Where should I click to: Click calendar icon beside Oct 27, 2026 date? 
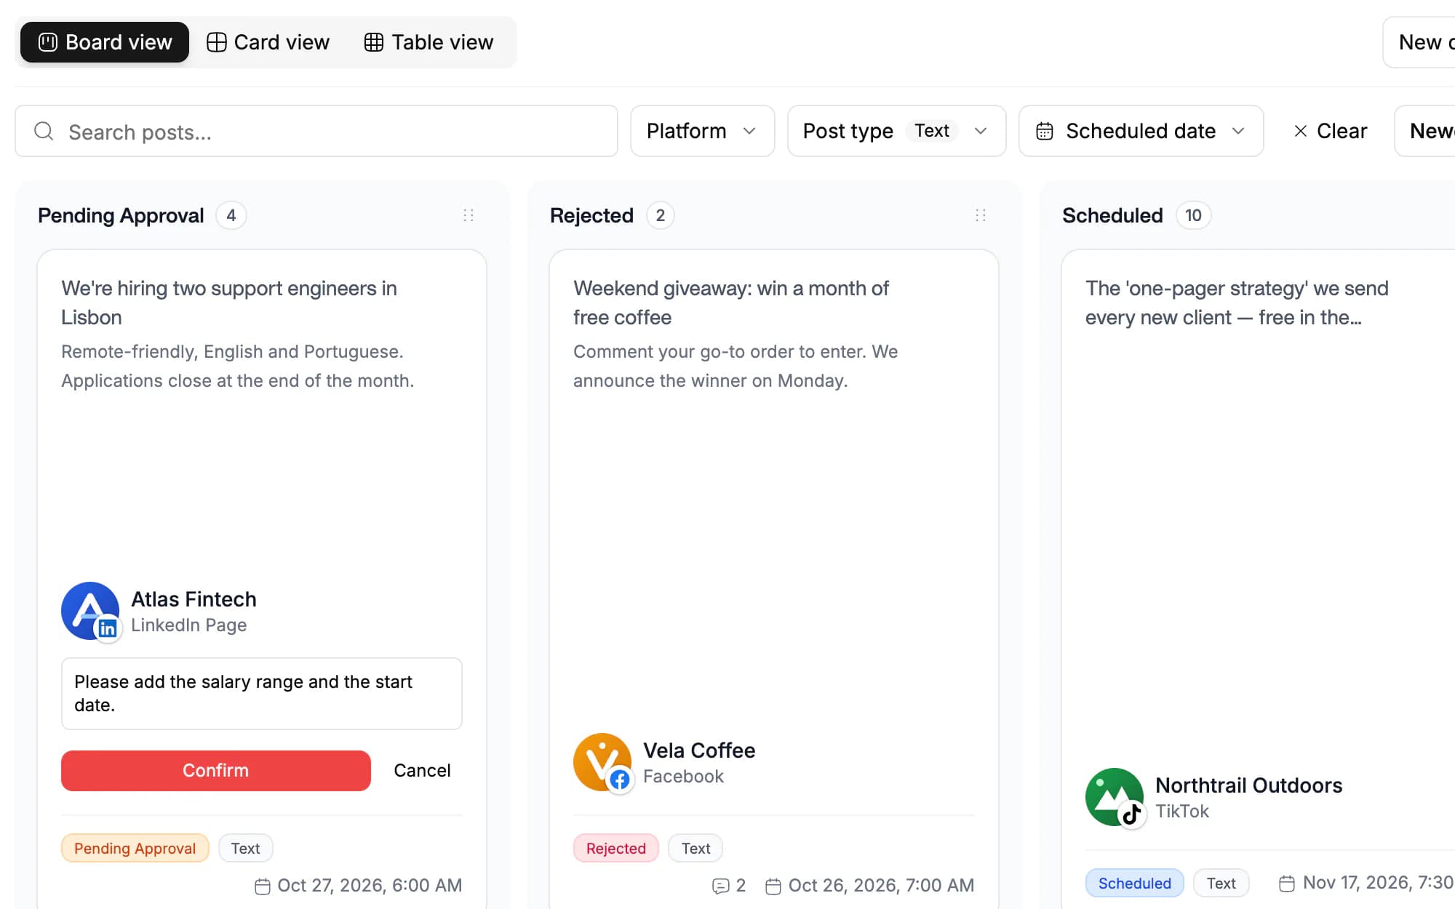263,886
